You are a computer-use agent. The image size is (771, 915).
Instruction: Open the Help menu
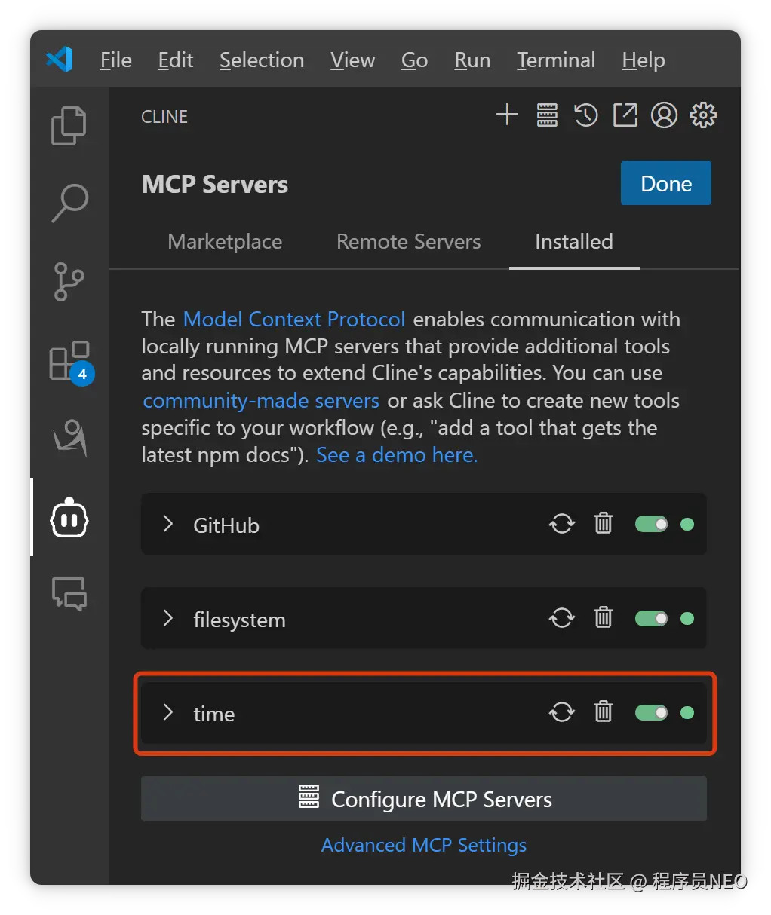(644, 60)
